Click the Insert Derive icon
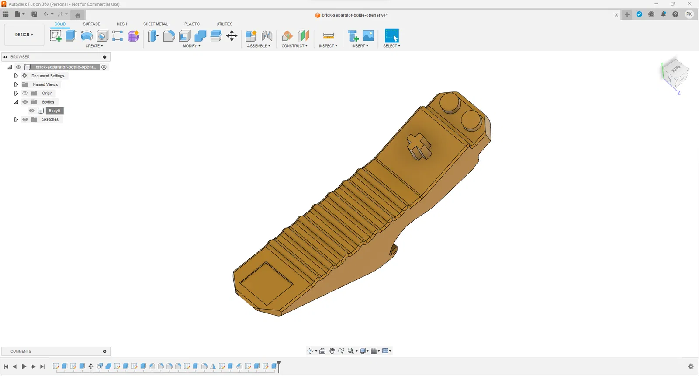699x376 pixels. click(x=353, y=36)
